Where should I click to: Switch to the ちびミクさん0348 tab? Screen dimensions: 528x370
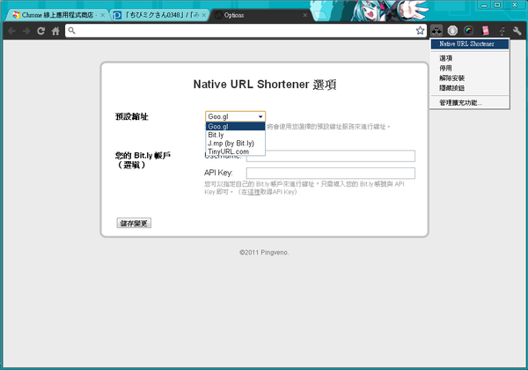(x=159, y=15)
